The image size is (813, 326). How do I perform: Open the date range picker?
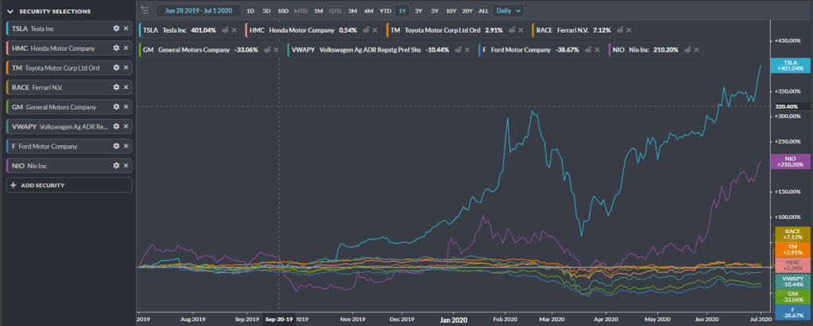(198, 10)
